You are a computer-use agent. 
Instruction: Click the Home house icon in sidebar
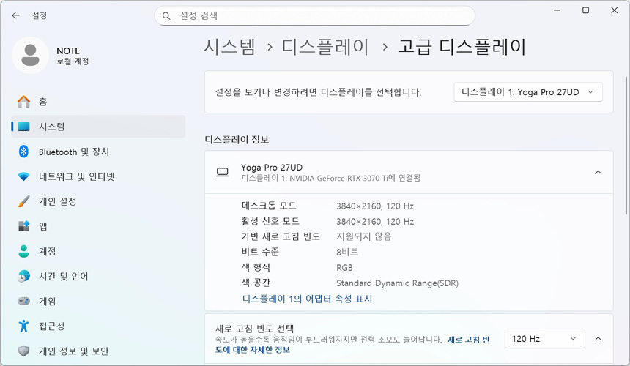click(x=24, y=102)
